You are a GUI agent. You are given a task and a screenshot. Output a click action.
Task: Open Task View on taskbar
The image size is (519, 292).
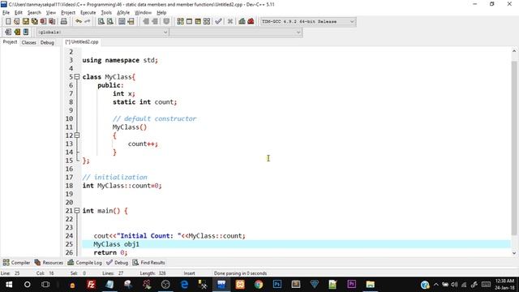pyautogui.click(x=45, y=285)
